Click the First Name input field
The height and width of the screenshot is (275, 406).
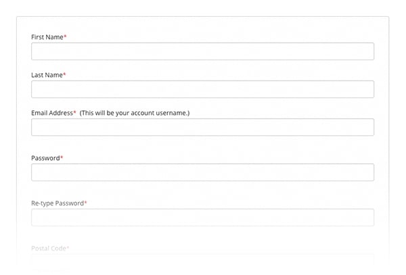coord(202,51)
